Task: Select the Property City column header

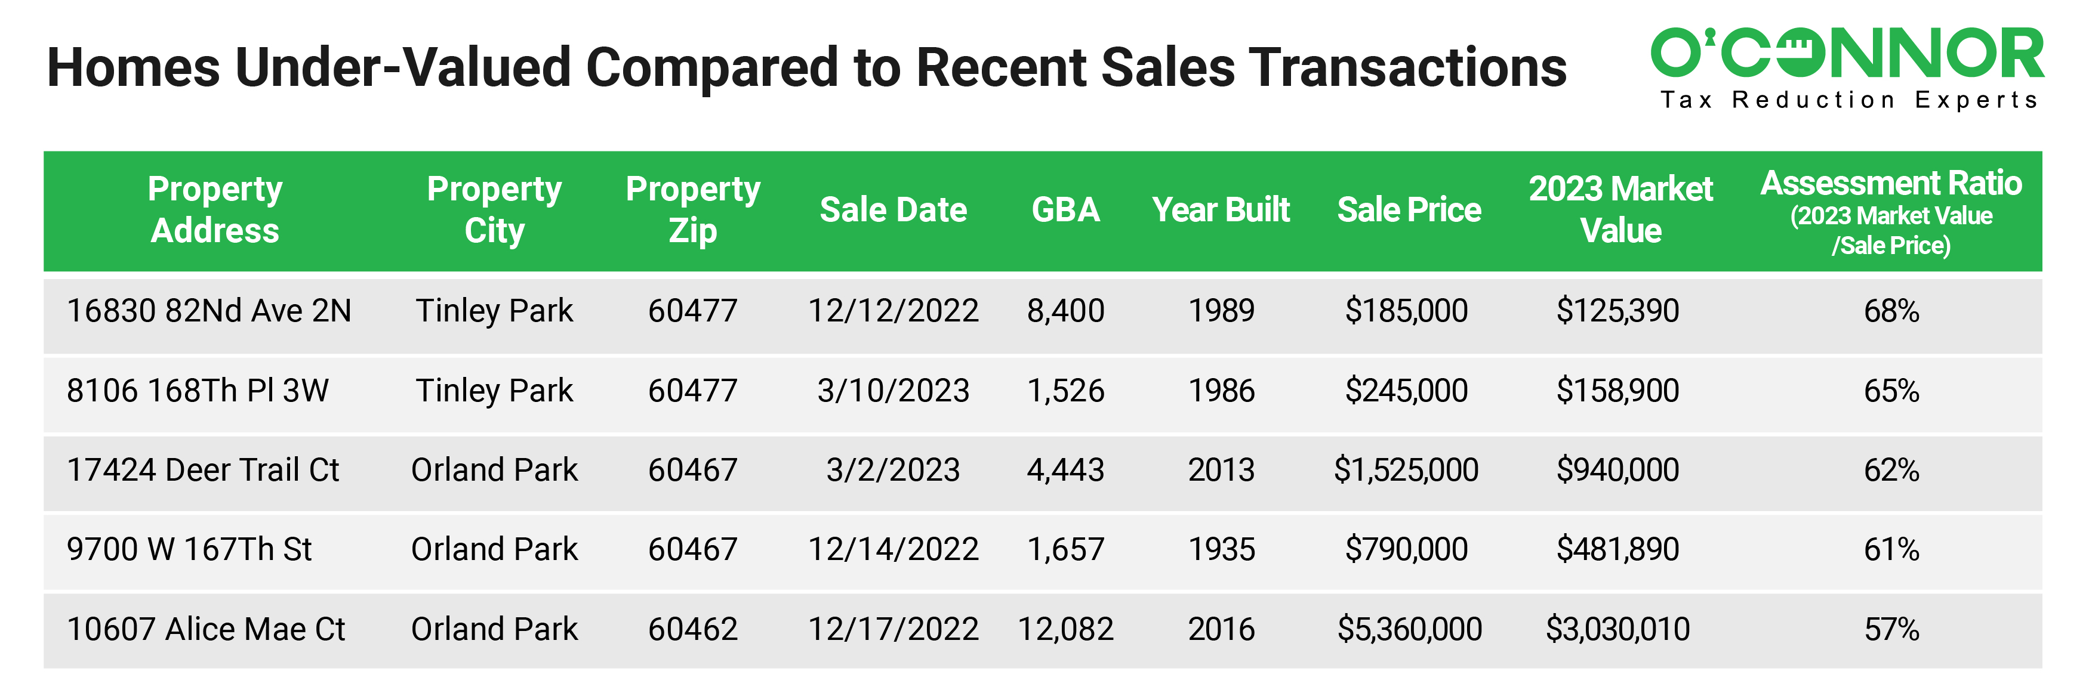Action: (x=494, y=210)
